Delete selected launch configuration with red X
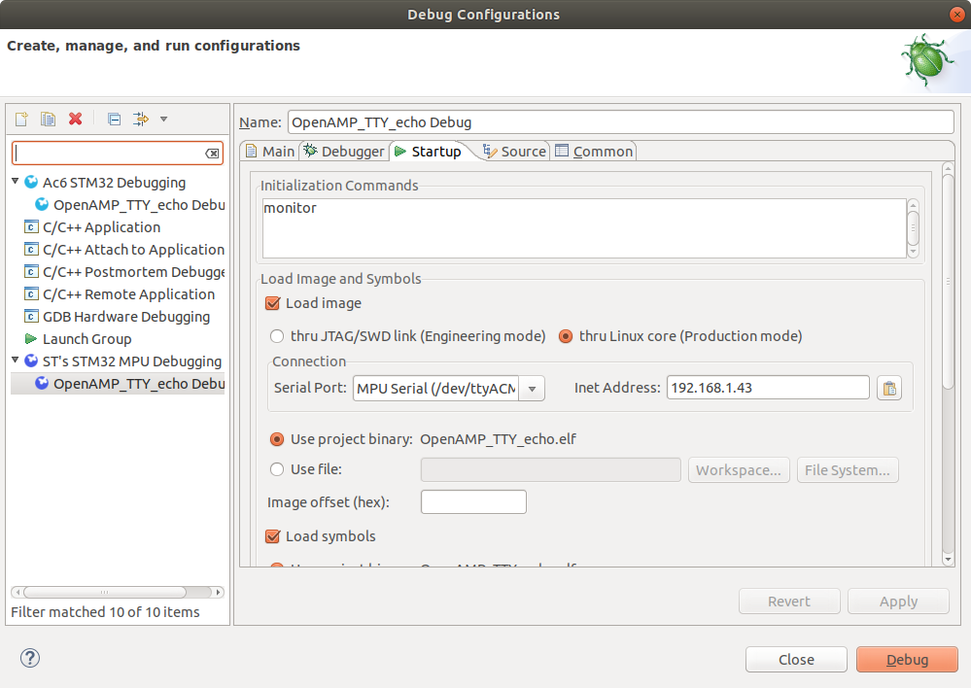Image resolution: width=971 pixels, height=688 pixels. tap(76, 119)
